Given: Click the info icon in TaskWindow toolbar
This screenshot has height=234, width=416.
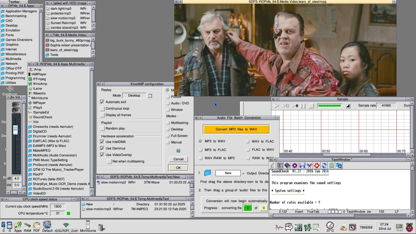Looking at the screenshot, I should 272,166.
